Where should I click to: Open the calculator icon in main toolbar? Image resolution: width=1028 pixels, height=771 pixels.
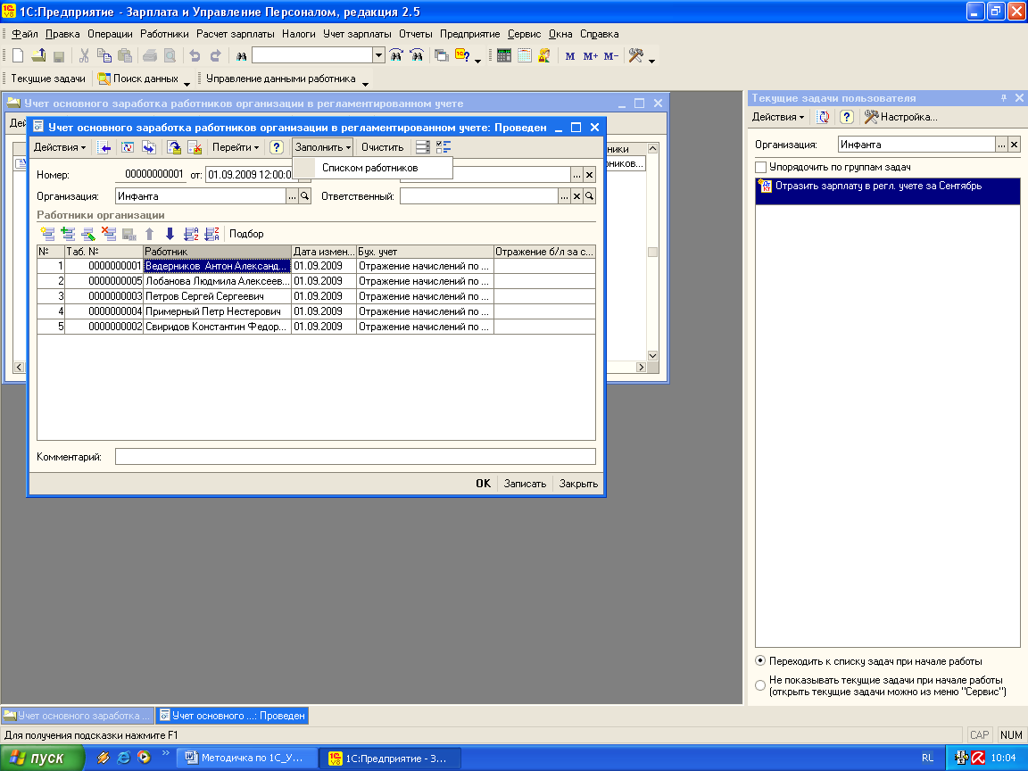(x=503, y=56)
